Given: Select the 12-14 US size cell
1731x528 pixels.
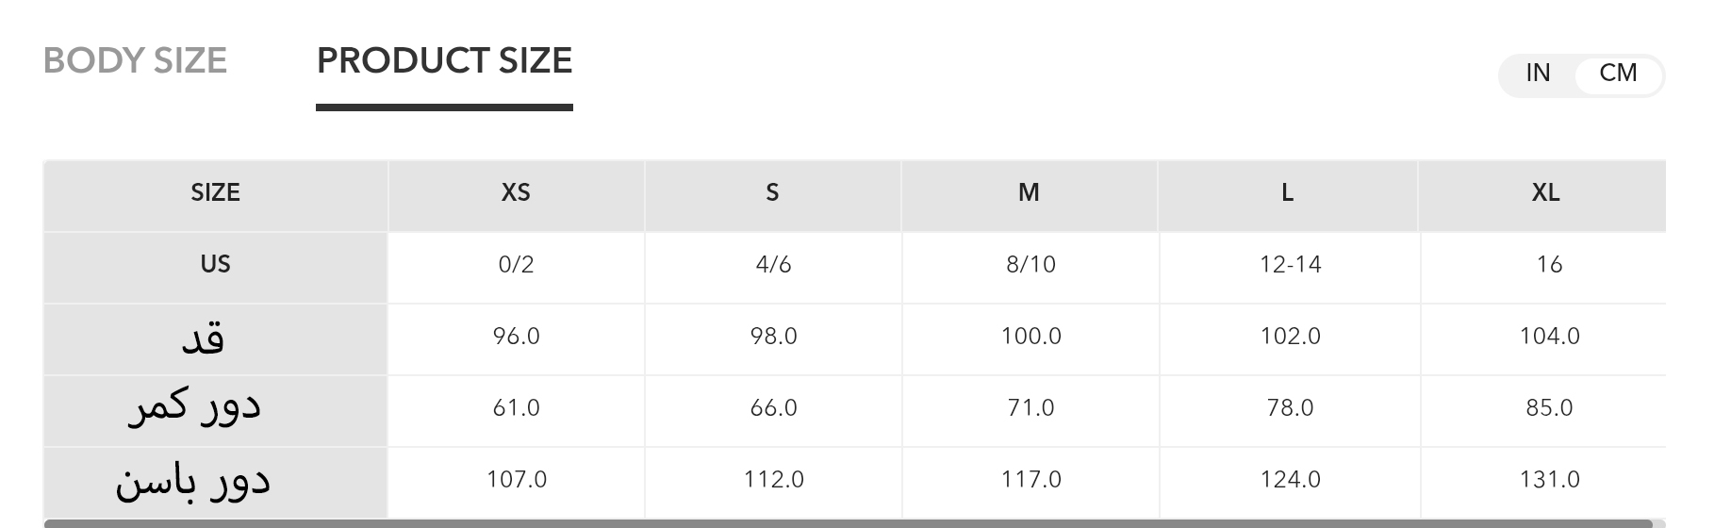Looking at the screenshot, I should point(1290,265).
